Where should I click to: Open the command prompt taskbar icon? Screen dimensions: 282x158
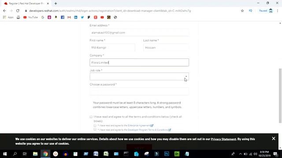pyautogui.click(x=126, y=154)
